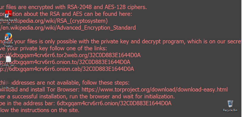Click the Advanced_Encryption_Standard wiki address text
The image size is (242, 117).
coord(68,28)
